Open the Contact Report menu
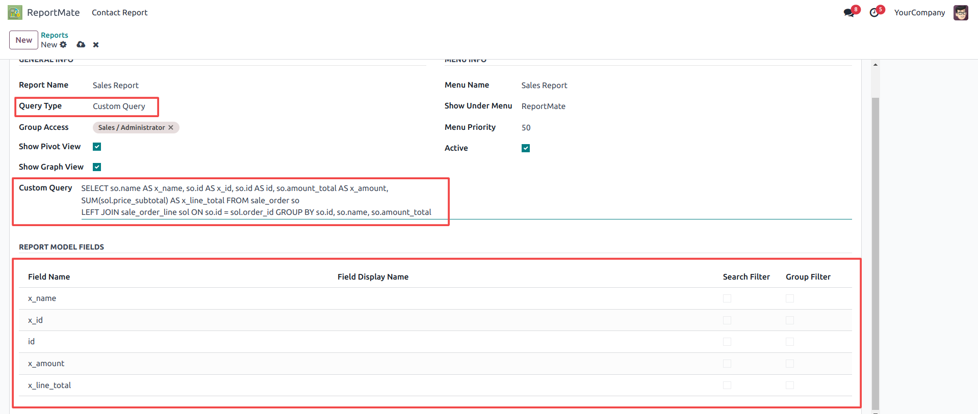 click(x=119, y=13)
